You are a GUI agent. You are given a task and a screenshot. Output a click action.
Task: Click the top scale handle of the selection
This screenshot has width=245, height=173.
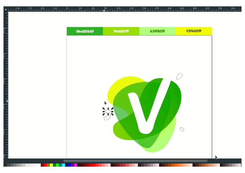pyautogui.click(x=108, y=108)
